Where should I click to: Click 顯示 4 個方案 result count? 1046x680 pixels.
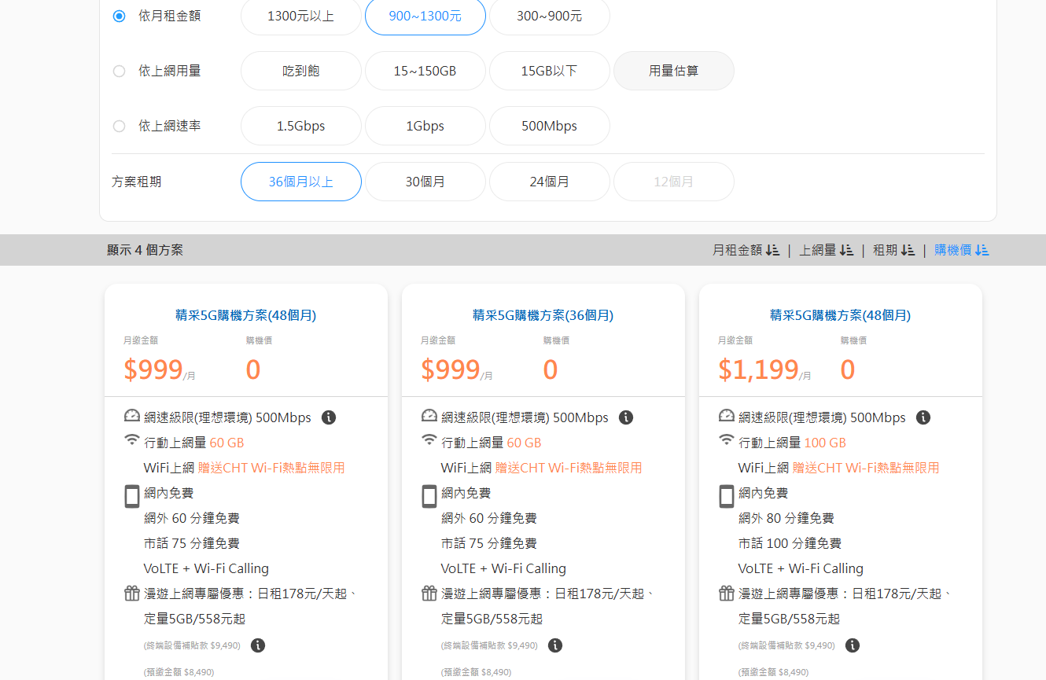(x=145, y=250)
